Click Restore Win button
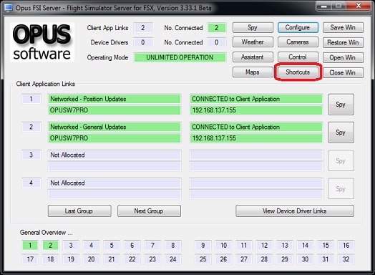The image size is (375, 275). [x=343, y=42]
